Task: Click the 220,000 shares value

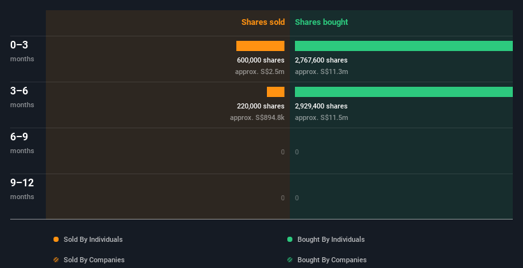Action: (x=261, y=106)
